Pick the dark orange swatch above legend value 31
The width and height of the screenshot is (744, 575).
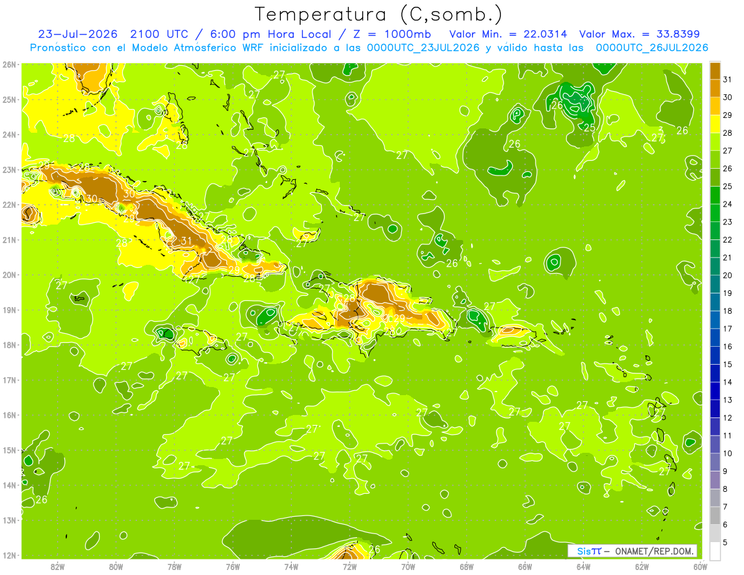pyautogui.click(x=715, y=71)
